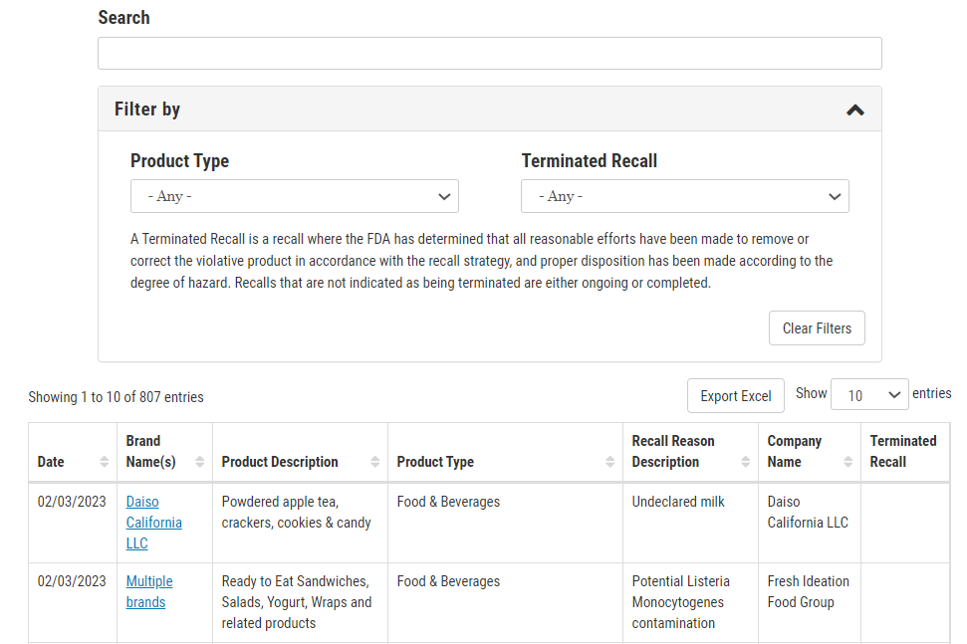
Task: Open the Multiple brands link
Action: pyautogui.click(x=149, y=591)
